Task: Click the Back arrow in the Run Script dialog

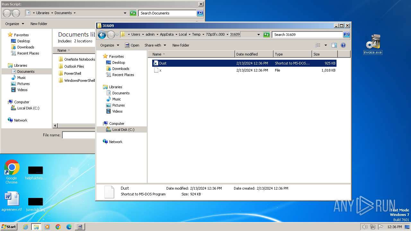Action: pos(7,13)
